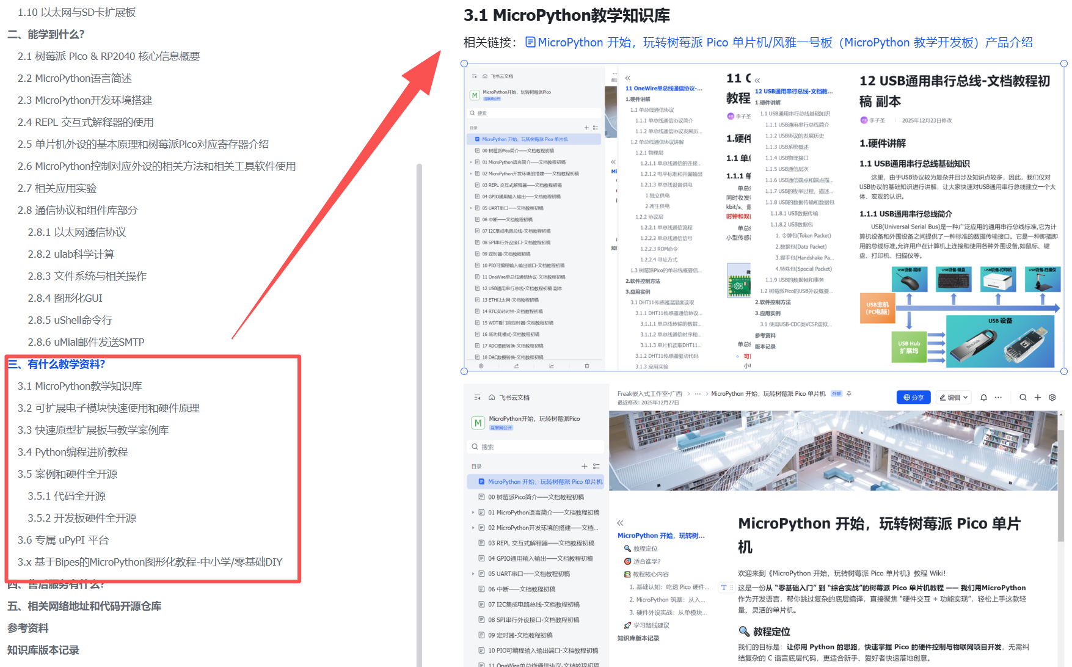This screenshot has height=667, width=1072.
Task: Add a new page with the plus icon in 目录 panel
Action: pyautogui.click(x=585, y=466)
